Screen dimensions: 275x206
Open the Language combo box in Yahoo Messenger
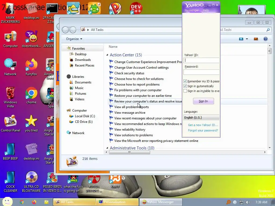201,117
